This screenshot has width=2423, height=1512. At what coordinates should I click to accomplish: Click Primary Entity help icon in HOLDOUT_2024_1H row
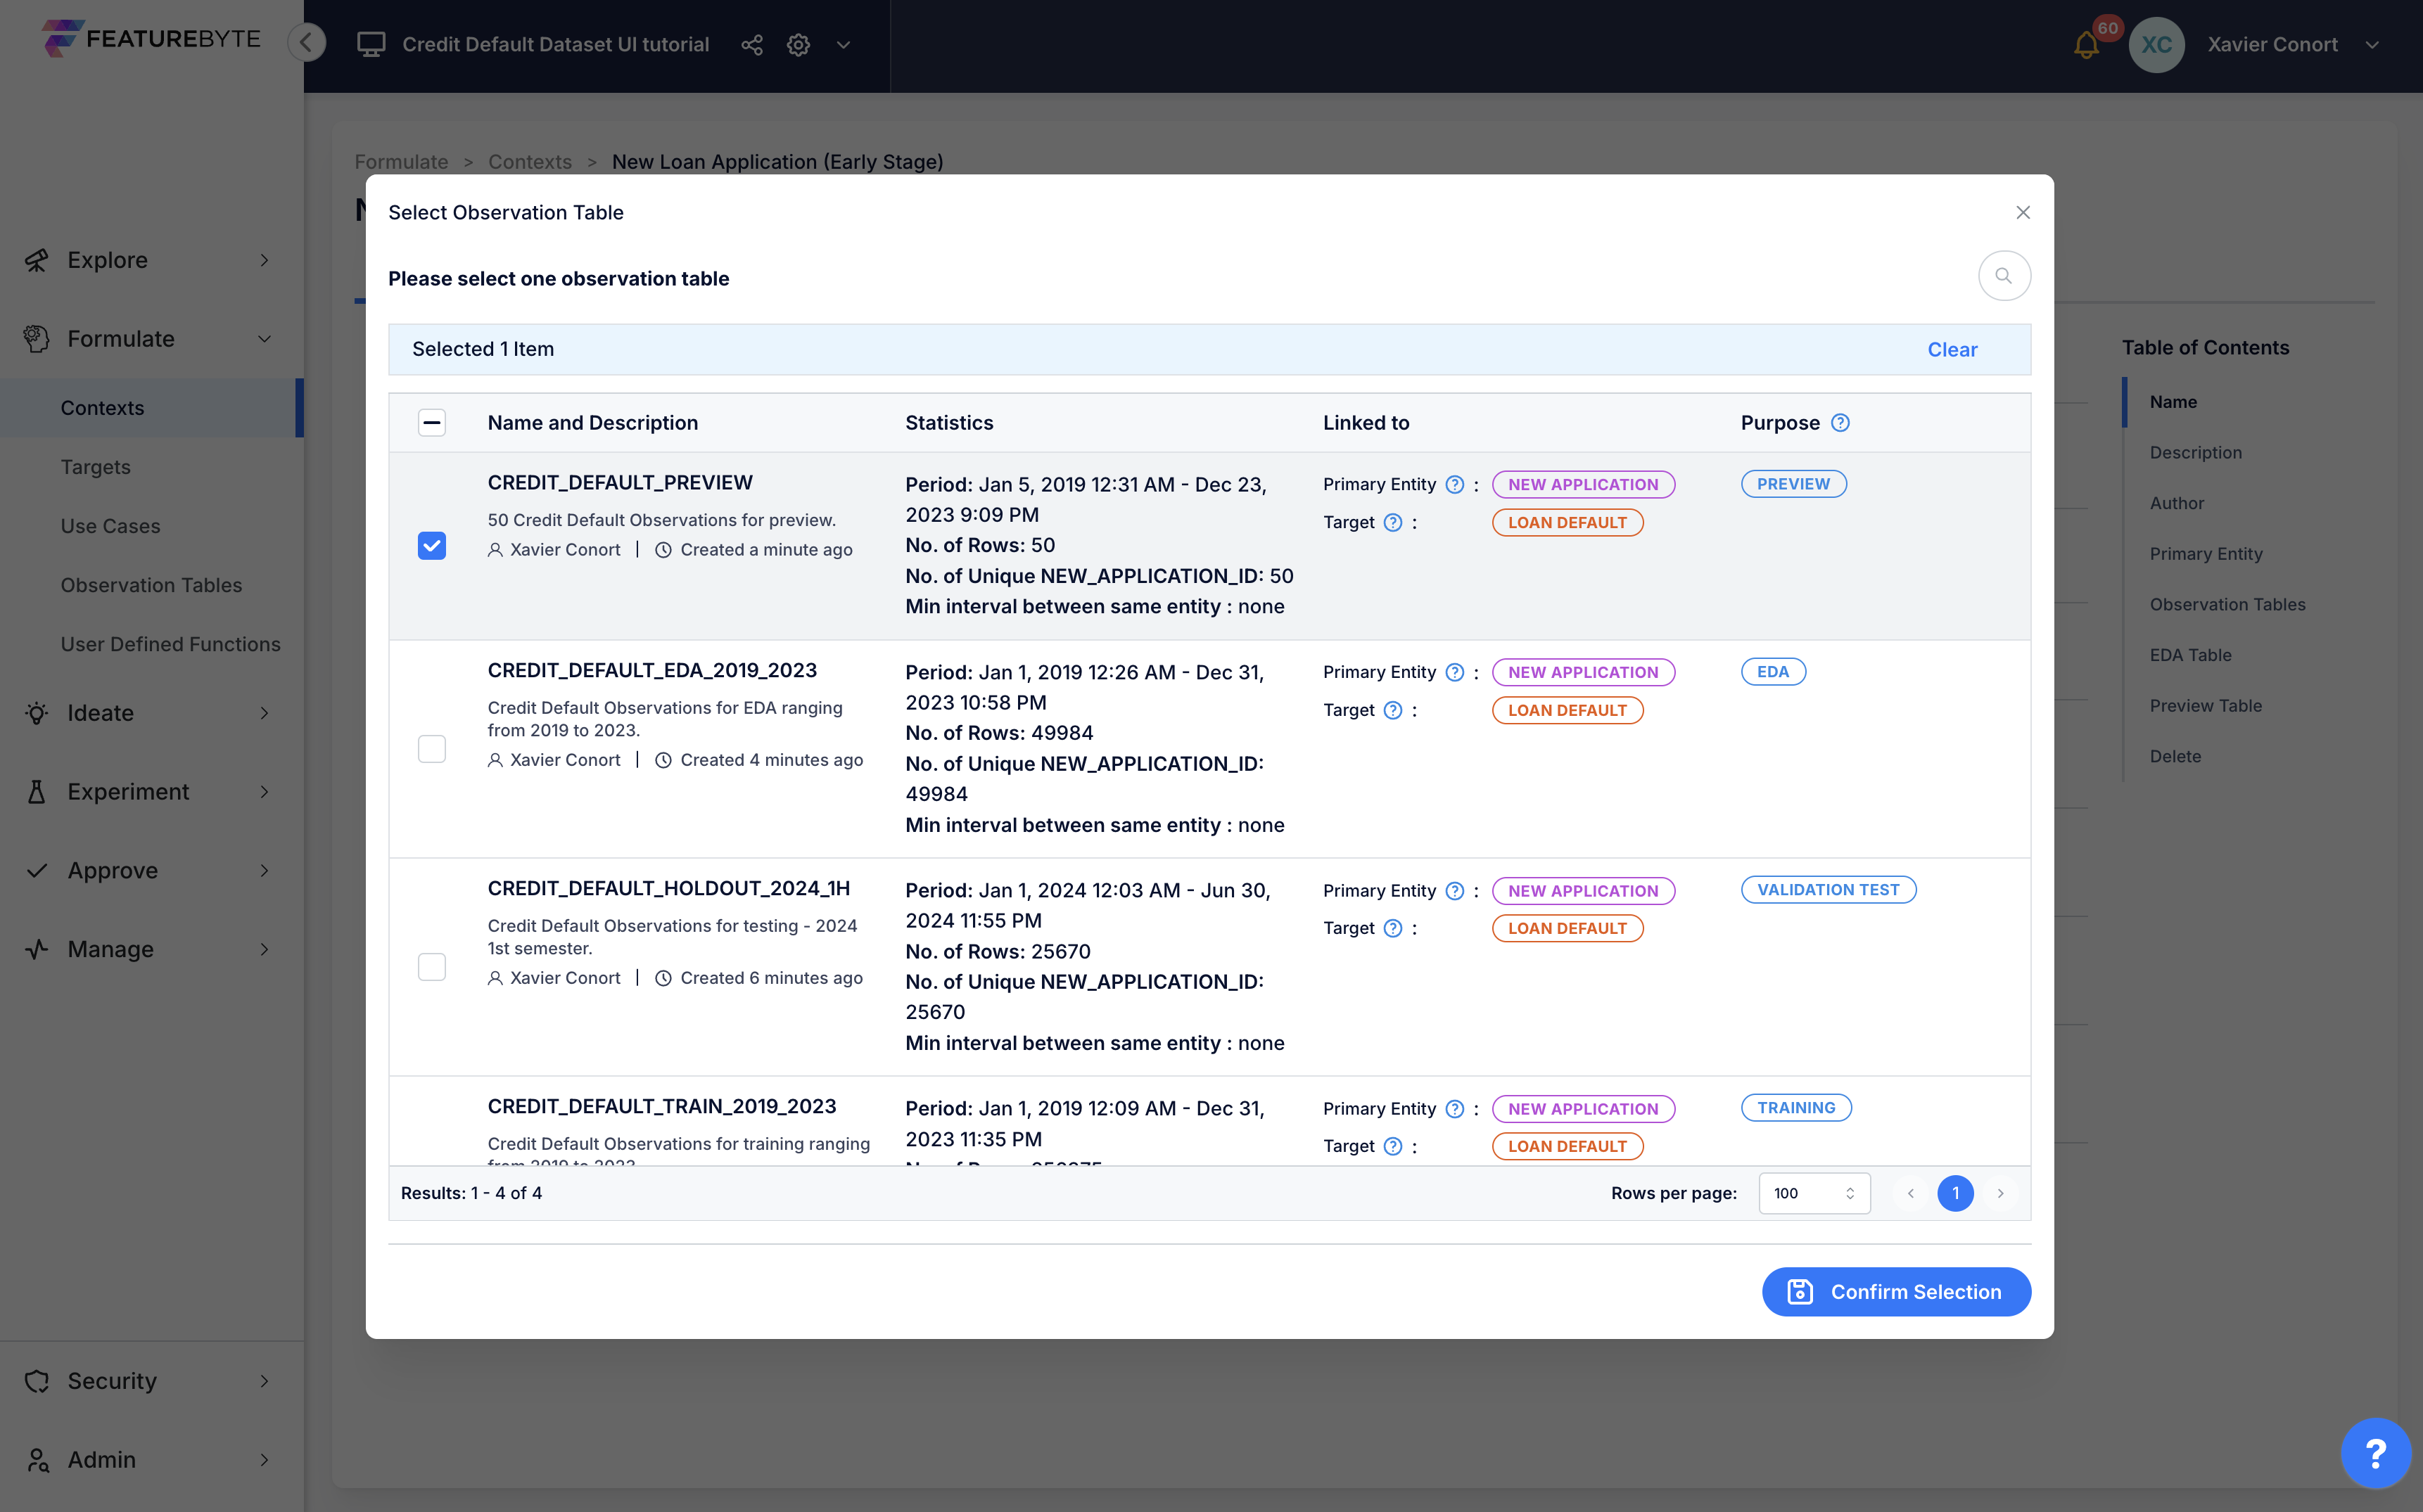[x=1455, y=891]
